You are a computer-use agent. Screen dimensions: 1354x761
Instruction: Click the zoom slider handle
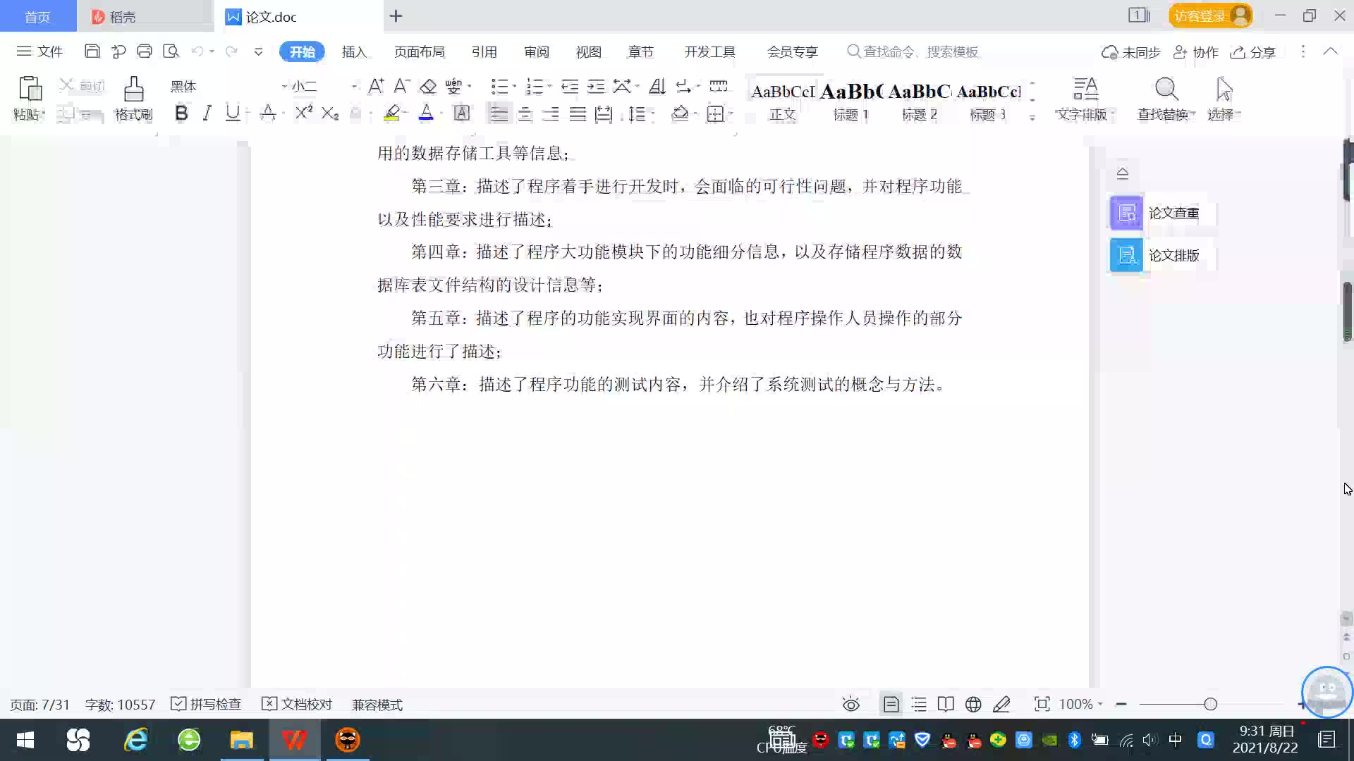(x=1210, y=704)
